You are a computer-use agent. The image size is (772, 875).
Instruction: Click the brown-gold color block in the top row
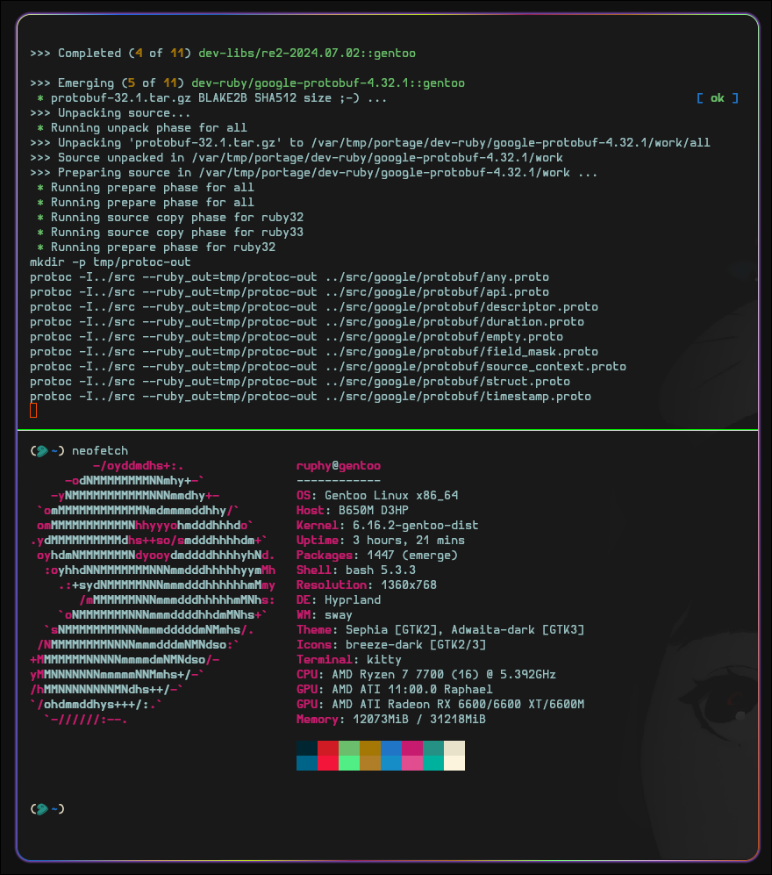[370, 748]
